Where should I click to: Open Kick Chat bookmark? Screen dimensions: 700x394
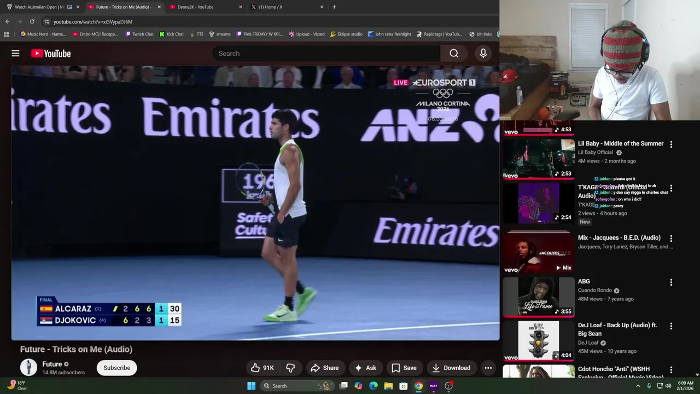click(x=172, y=34)
